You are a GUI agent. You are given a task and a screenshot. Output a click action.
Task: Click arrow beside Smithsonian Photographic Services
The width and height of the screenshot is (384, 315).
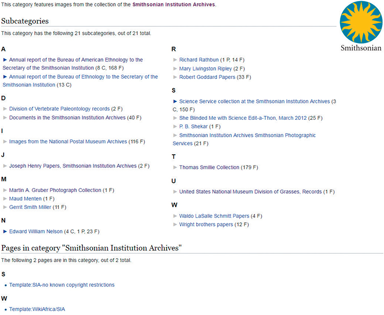(x=175, y=135)
